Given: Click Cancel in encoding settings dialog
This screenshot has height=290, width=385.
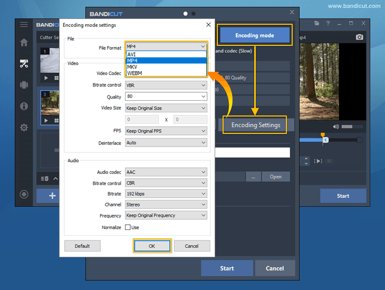Looking at the screenshot, I should click(192, 246).
